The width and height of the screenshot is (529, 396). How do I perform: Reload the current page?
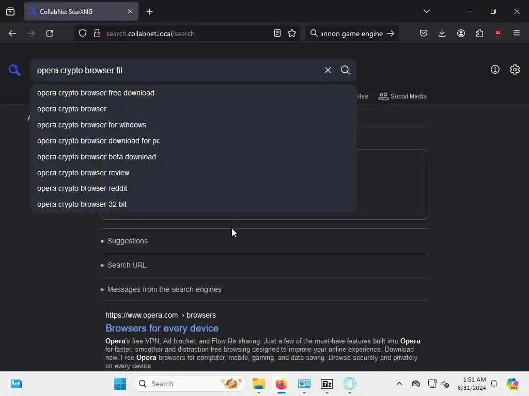[x=50, y=34]
